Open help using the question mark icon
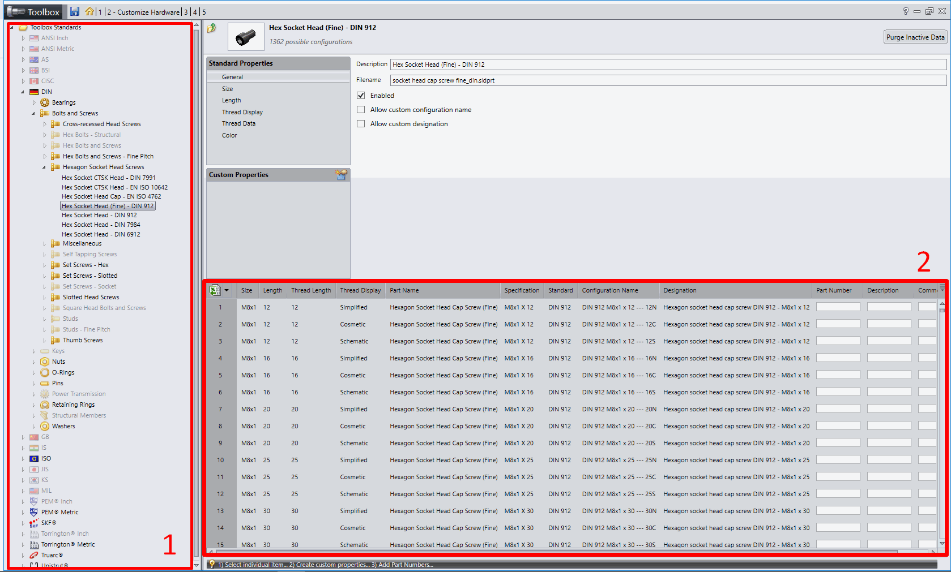Viewport: 951px width, 572px height. click(905, 11)
